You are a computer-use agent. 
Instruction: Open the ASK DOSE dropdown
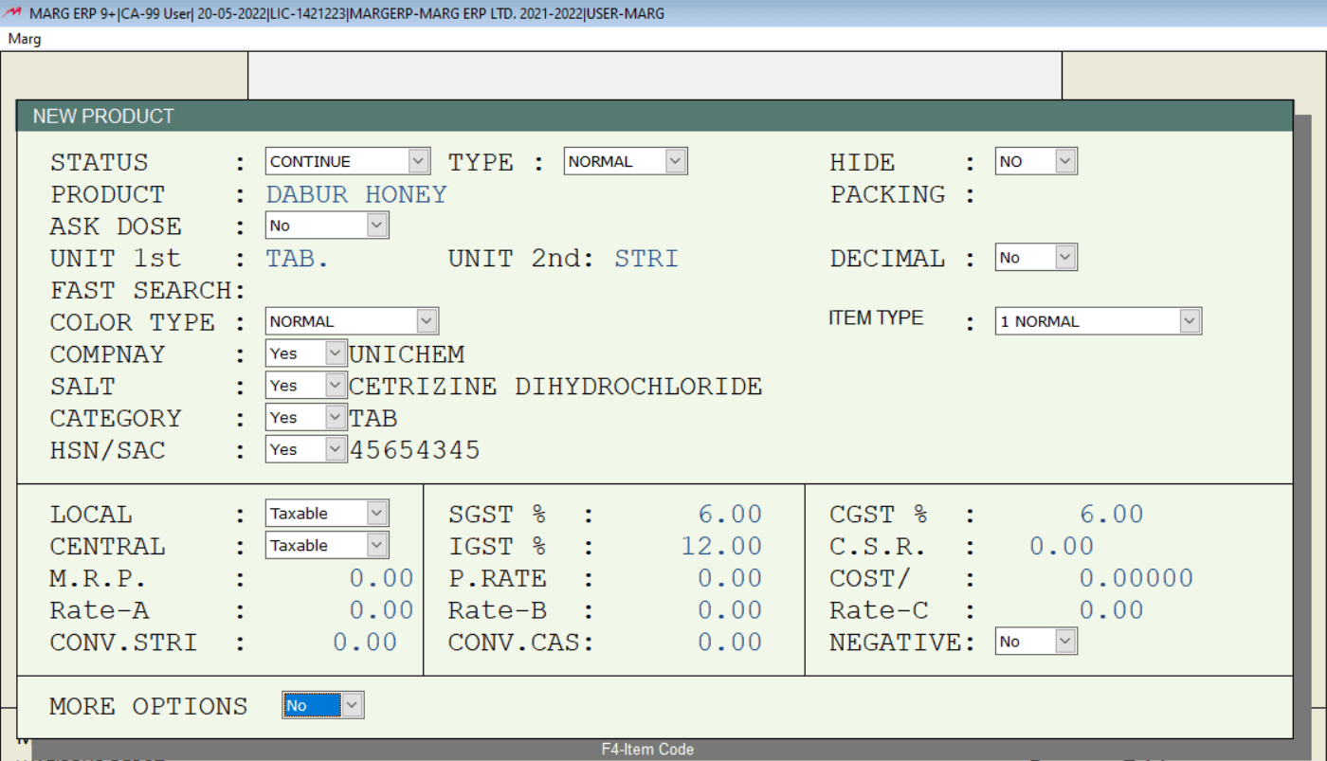tap(327, 226)
